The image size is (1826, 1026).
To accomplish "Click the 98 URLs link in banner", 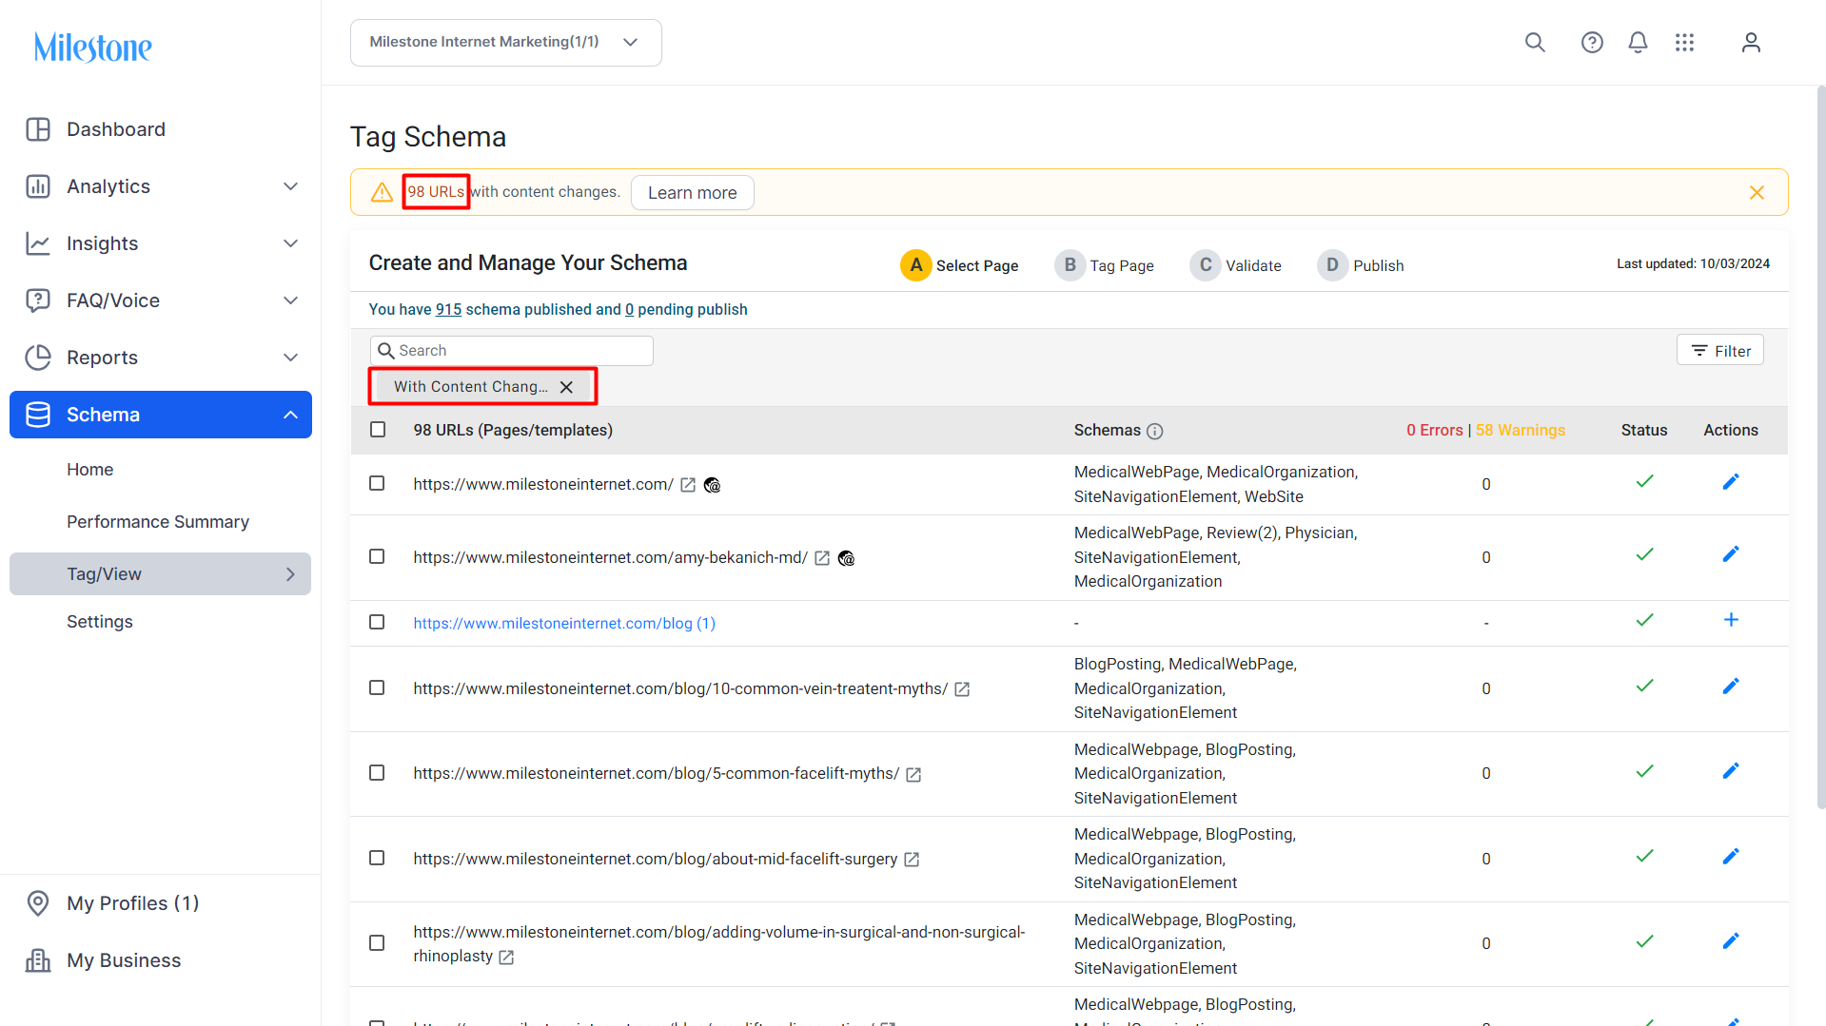I will (x=436, y=192).
